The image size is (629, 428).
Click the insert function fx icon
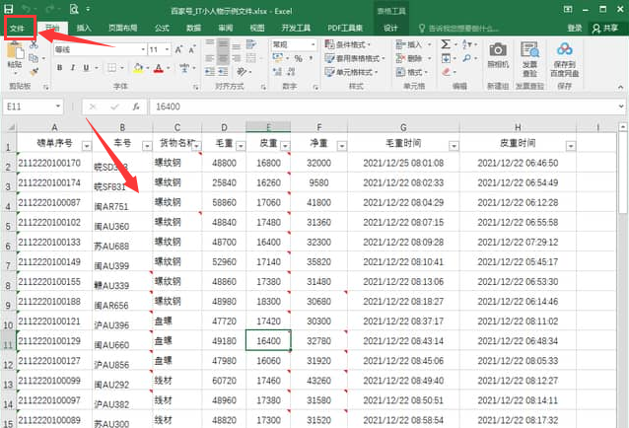pos(135,106)
